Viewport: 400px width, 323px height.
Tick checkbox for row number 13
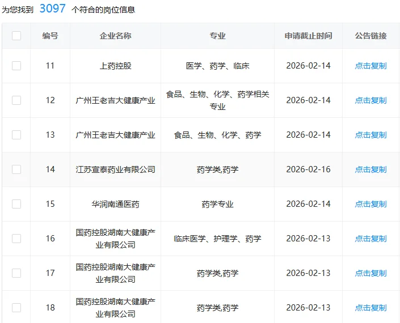[x=16, y=135]
